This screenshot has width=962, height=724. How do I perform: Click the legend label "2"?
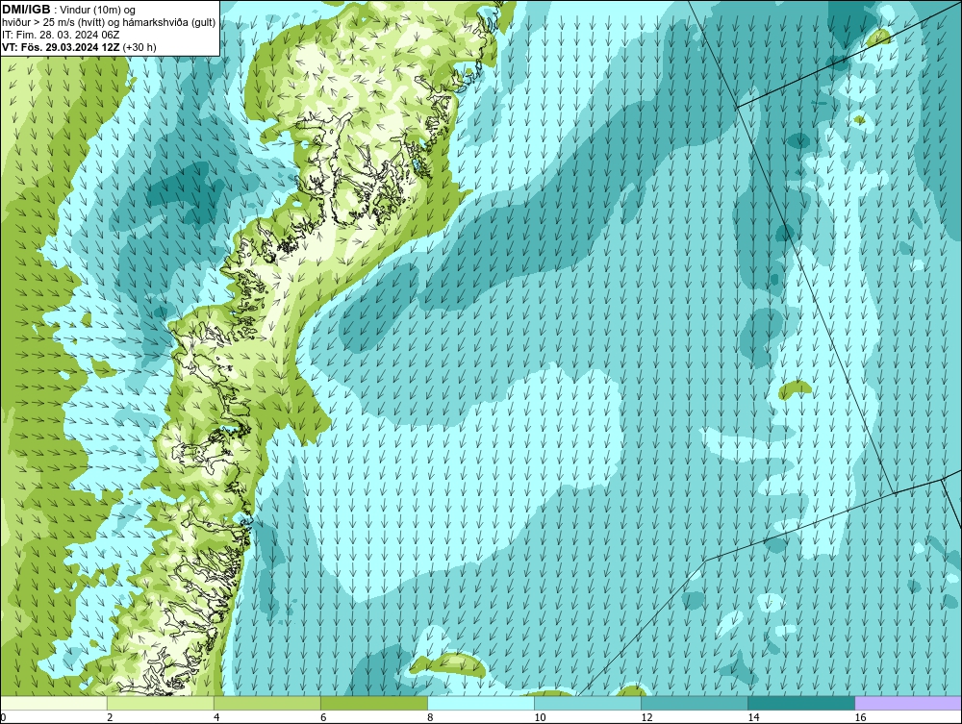pyautogui.click(x=110, y=717)
